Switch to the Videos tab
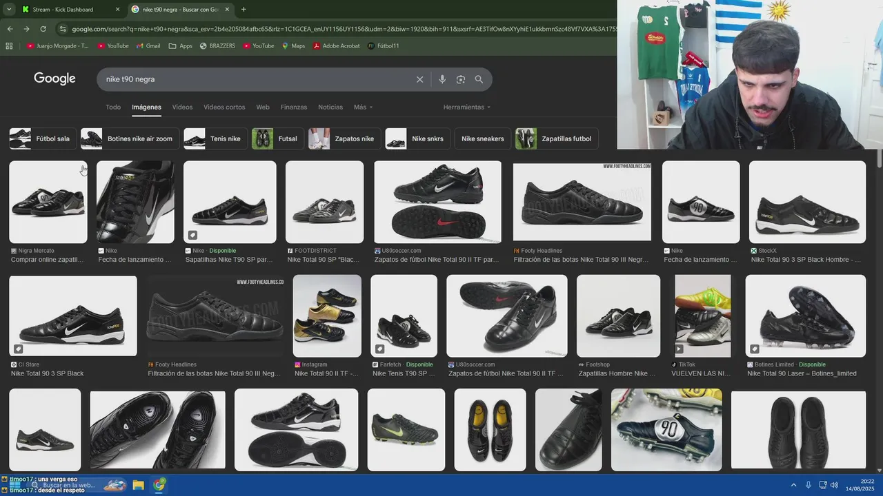This screenshot has height=496, width=883. [x=182, y=107]
